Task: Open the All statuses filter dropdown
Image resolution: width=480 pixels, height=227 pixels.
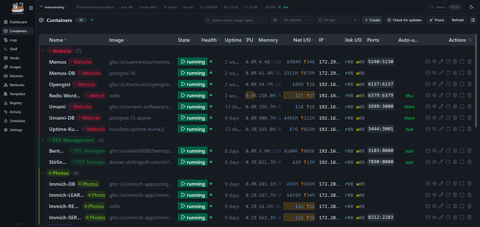Action: pyautogui.click(x=292, y=20)
